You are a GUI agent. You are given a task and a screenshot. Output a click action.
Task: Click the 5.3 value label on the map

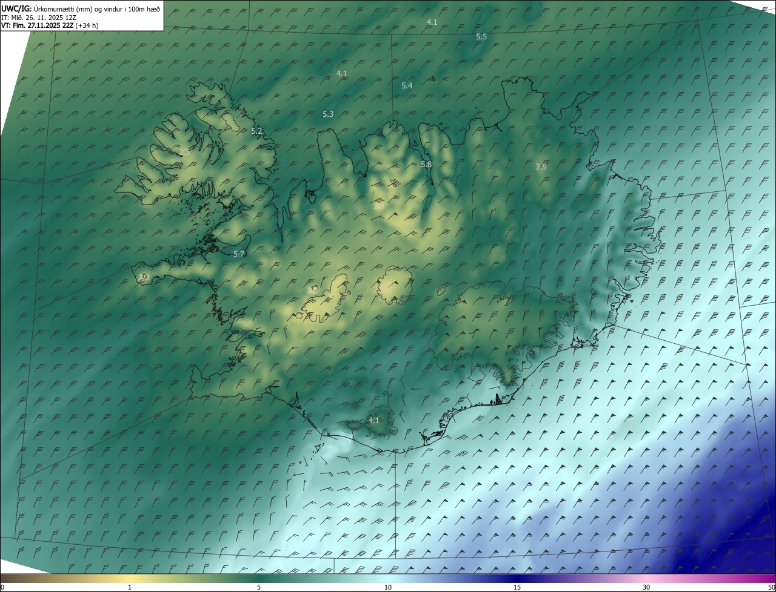[328, 114]
